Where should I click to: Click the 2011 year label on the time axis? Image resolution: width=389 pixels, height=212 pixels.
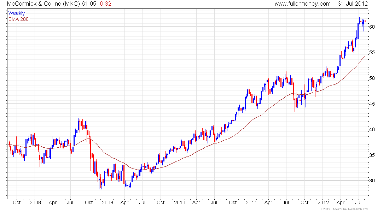point(251,202)
